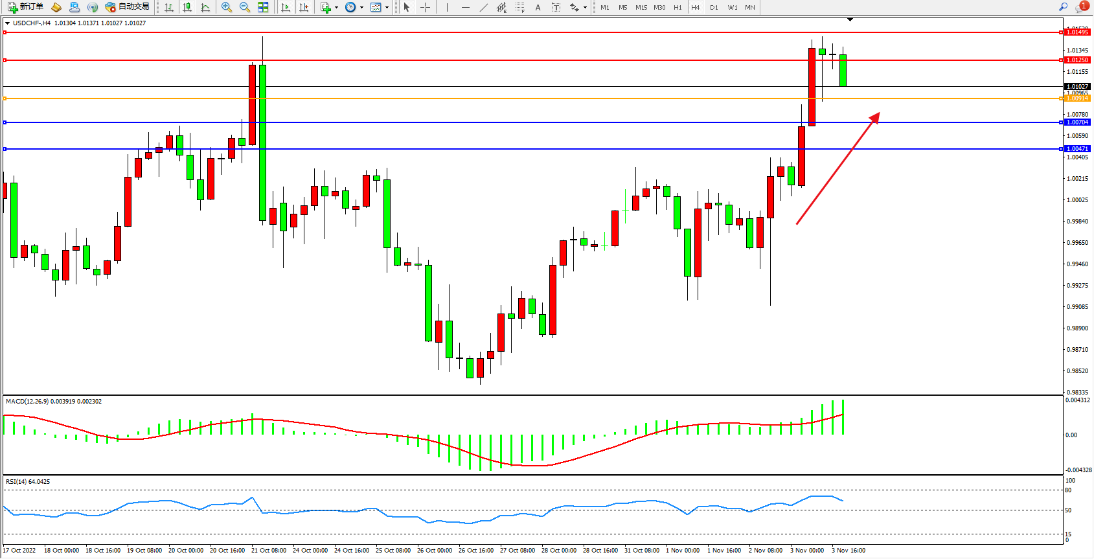The image size is (1094, 559).
Task: Open the search magnifier in the top right
Action: 1063,7
